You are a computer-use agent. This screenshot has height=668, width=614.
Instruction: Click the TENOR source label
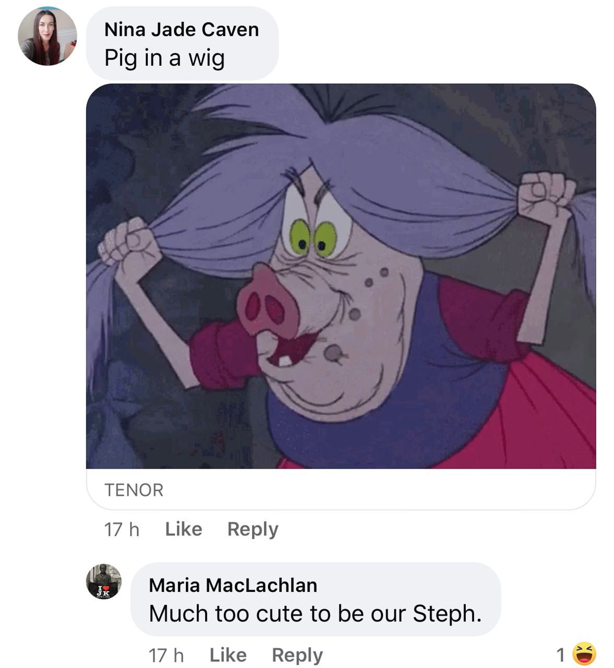(x=134, y=490)
